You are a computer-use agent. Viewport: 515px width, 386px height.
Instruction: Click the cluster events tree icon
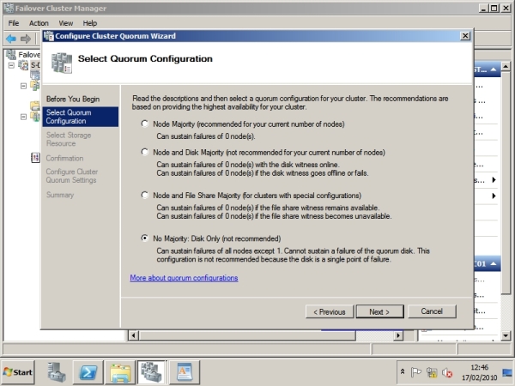tap(35, 158)
